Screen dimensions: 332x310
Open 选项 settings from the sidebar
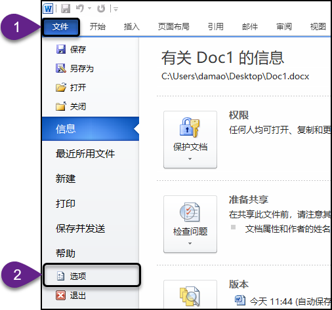pyautogui.click(x=92, y=275)
